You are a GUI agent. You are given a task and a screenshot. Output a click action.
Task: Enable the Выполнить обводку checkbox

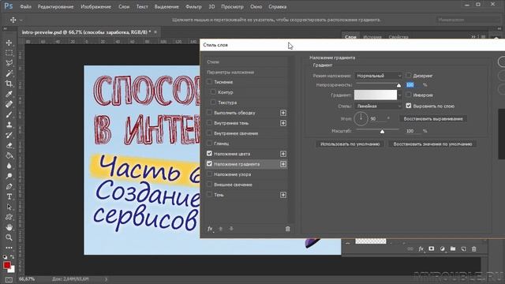point(209,113)
